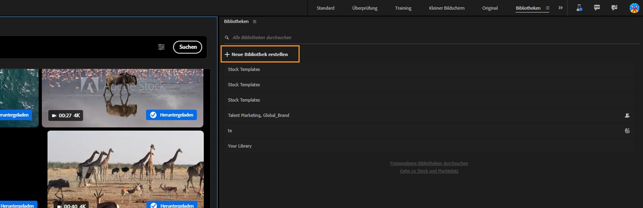Screen dimensions: 643x208
Task: Open the Bibliotheken panel menu icon
Action: (255, 21)
